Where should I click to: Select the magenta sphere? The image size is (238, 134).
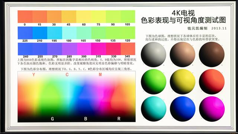(212, 109)
